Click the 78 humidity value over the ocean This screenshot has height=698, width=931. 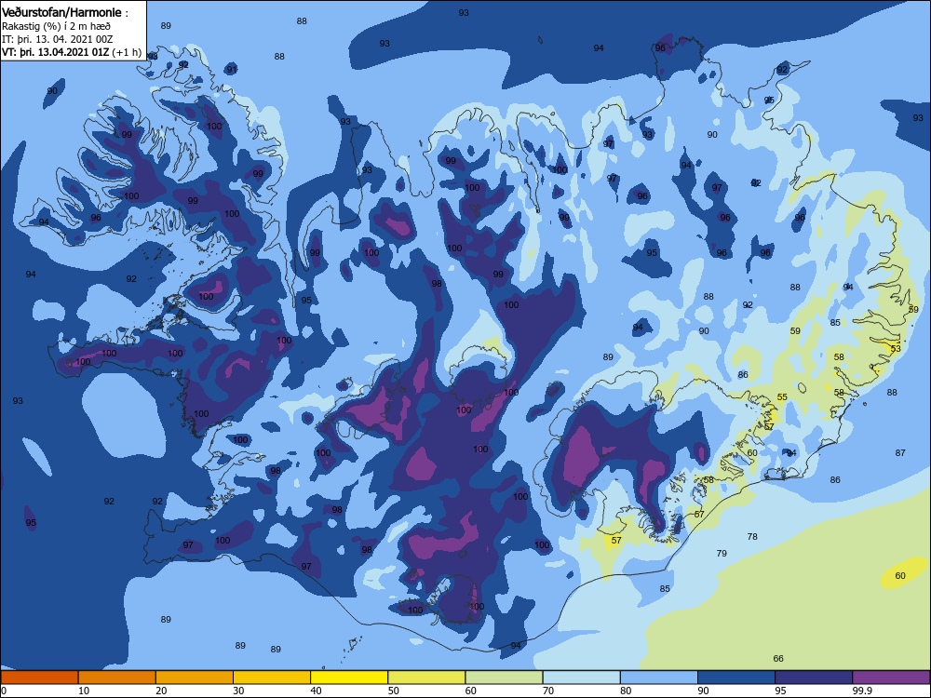(x=752, y=536)
